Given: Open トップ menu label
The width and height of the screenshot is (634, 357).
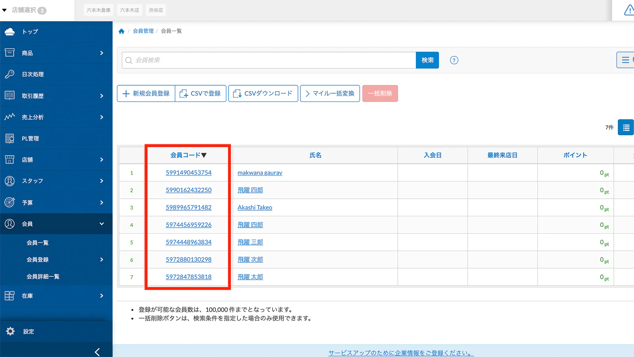Looking at the screenshot, I should (30, 32).
